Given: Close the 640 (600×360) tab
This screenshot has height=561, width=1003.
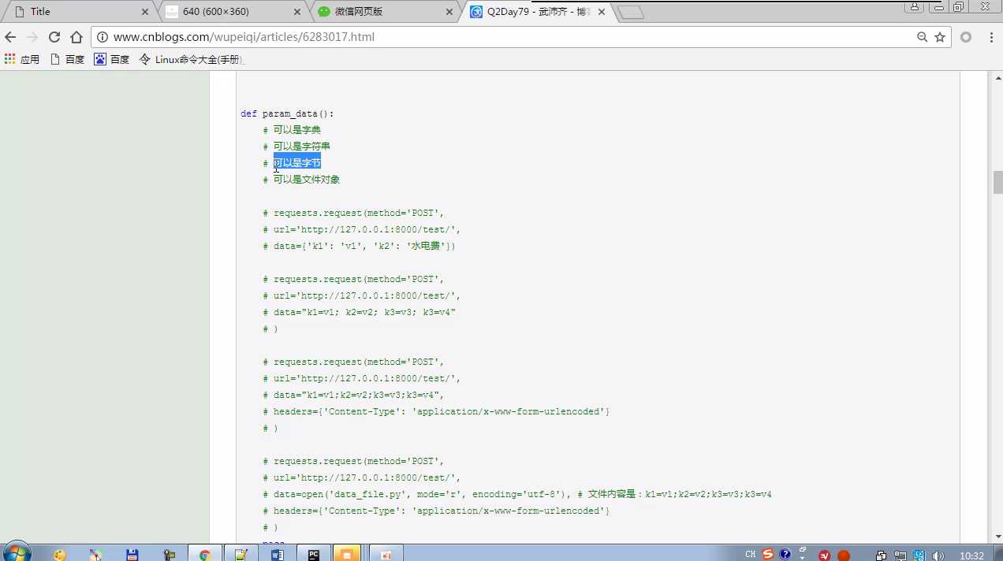Looking at the screenshot, I should [x=297, y=12].
